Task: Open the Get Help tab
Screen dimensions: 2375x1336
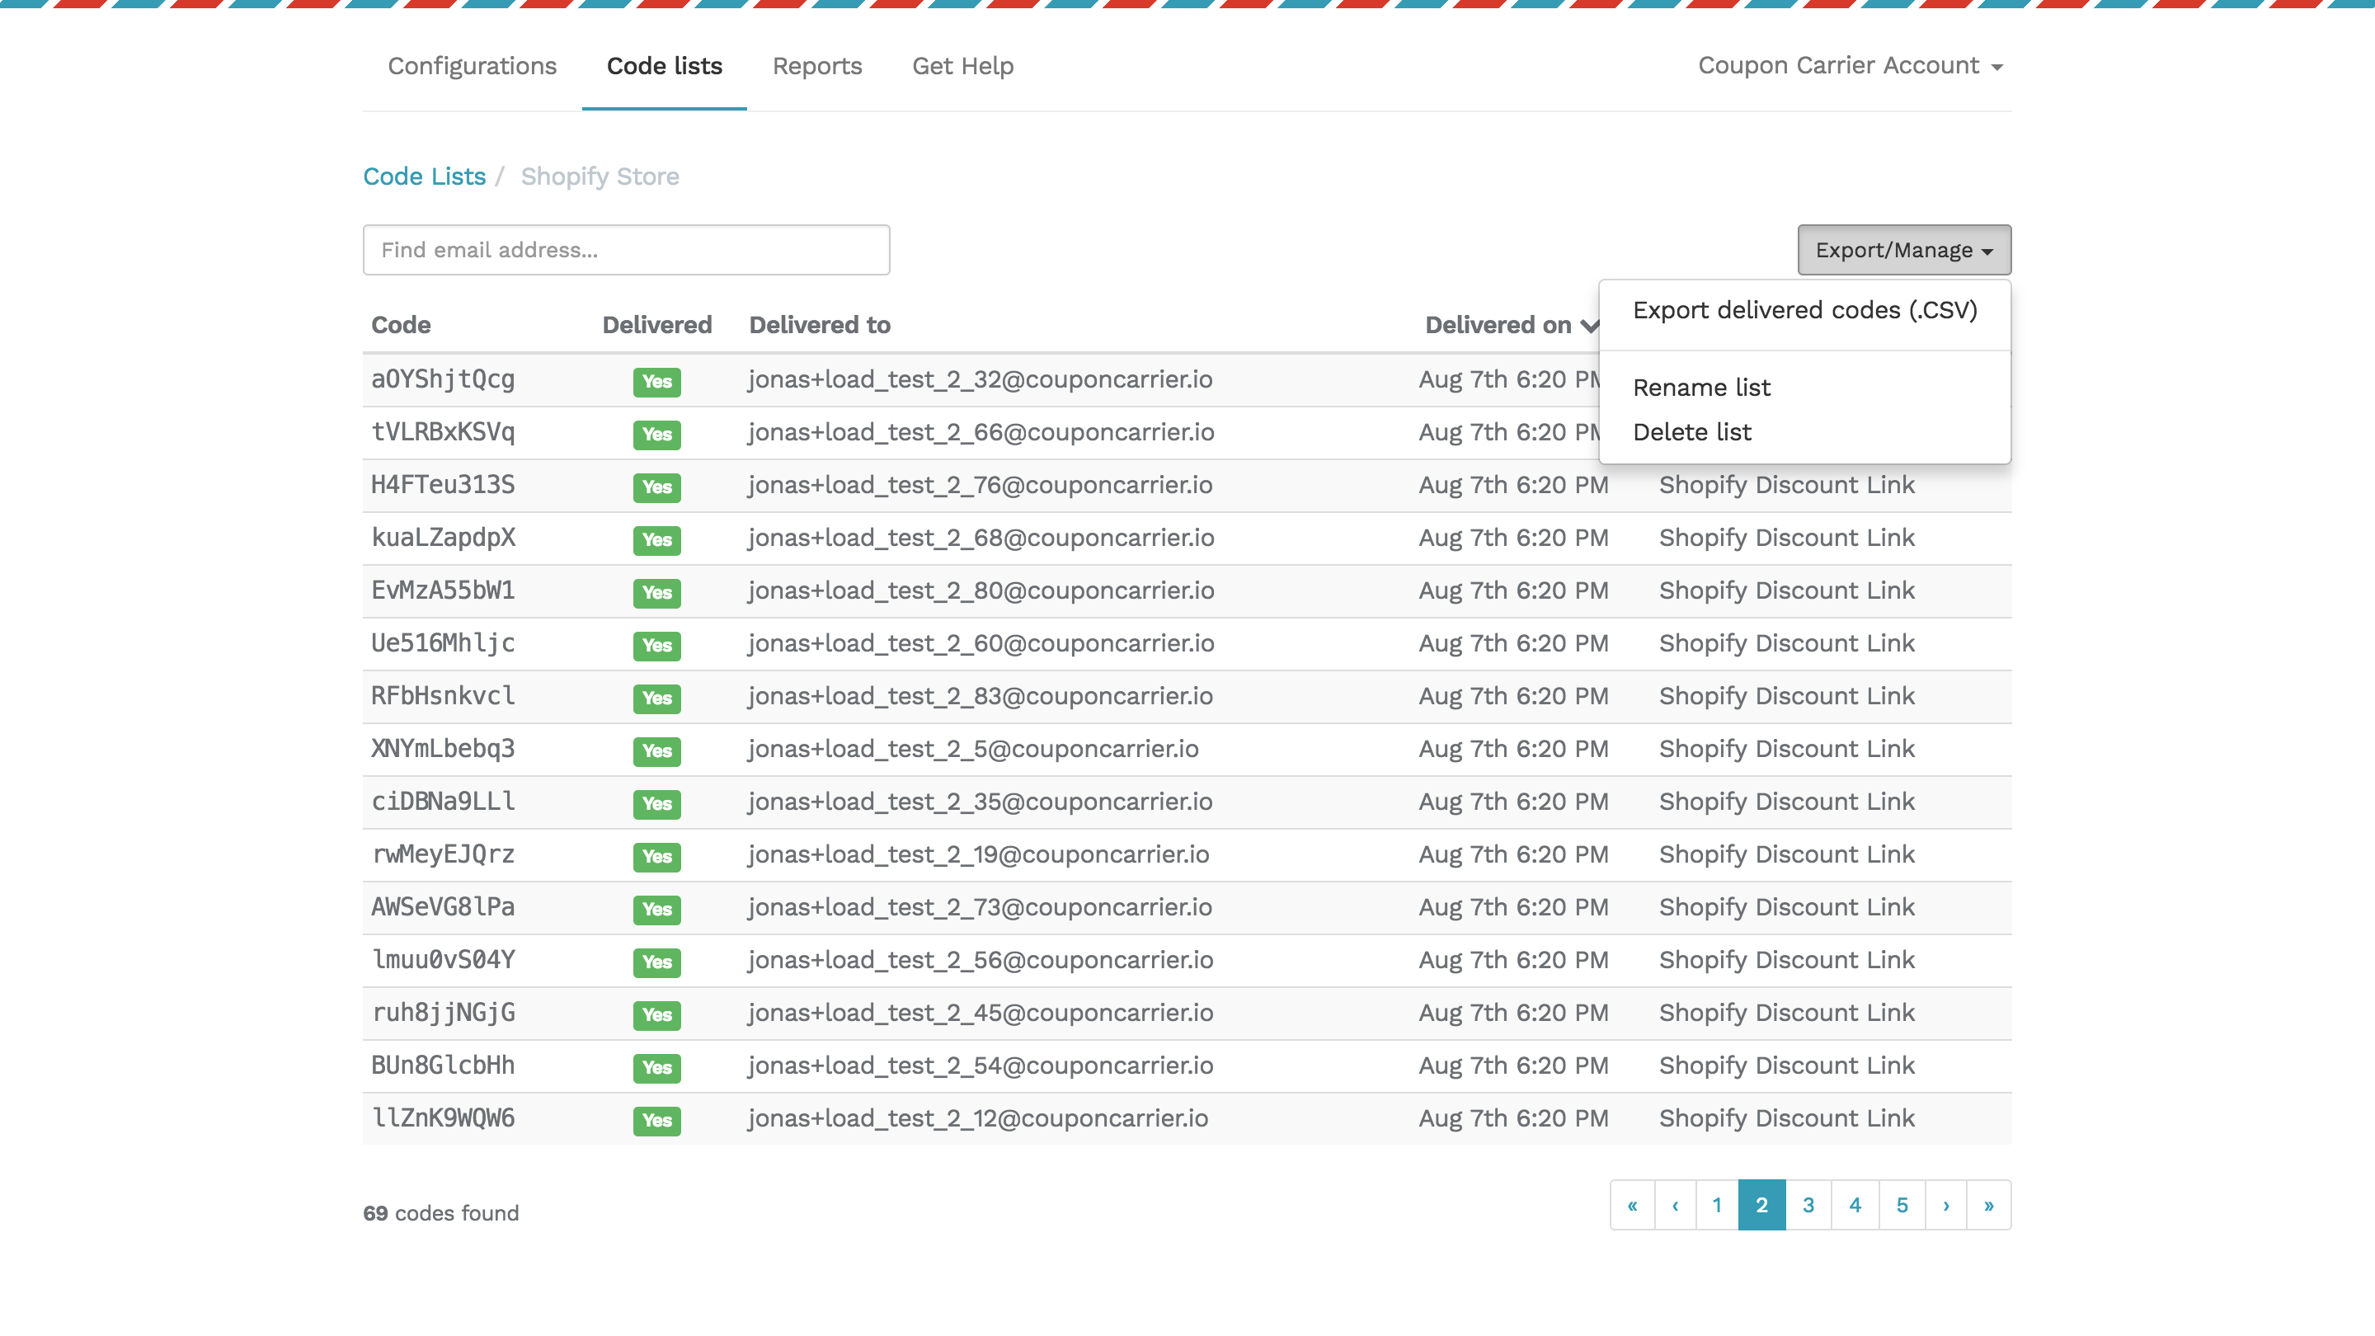Action: pos(962,66)
